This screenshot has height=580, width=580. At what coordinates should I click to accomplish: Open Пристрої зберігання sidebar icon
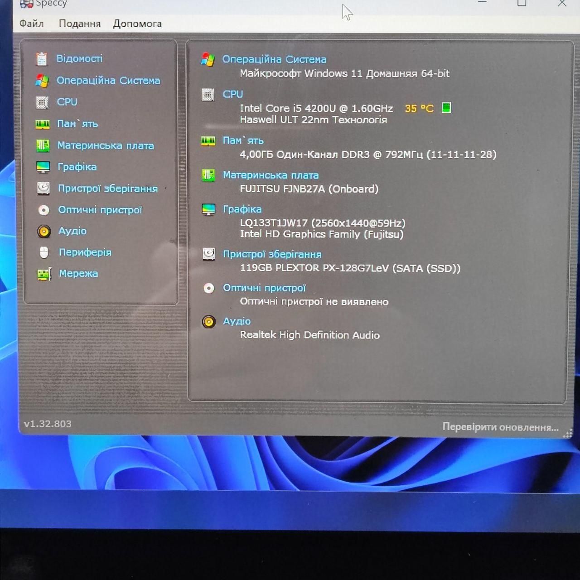[x=43, y=188]
